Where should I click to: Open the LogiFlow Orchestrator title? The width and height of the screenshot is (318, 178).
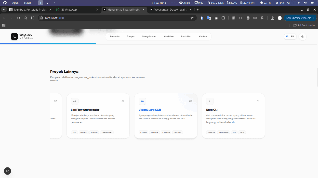click(x=85, y=110)
